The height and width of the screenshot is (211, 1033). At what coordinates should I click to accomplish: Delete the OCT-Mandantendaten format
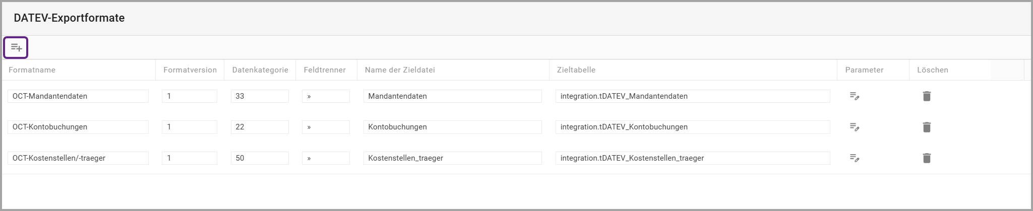[927, 96]
